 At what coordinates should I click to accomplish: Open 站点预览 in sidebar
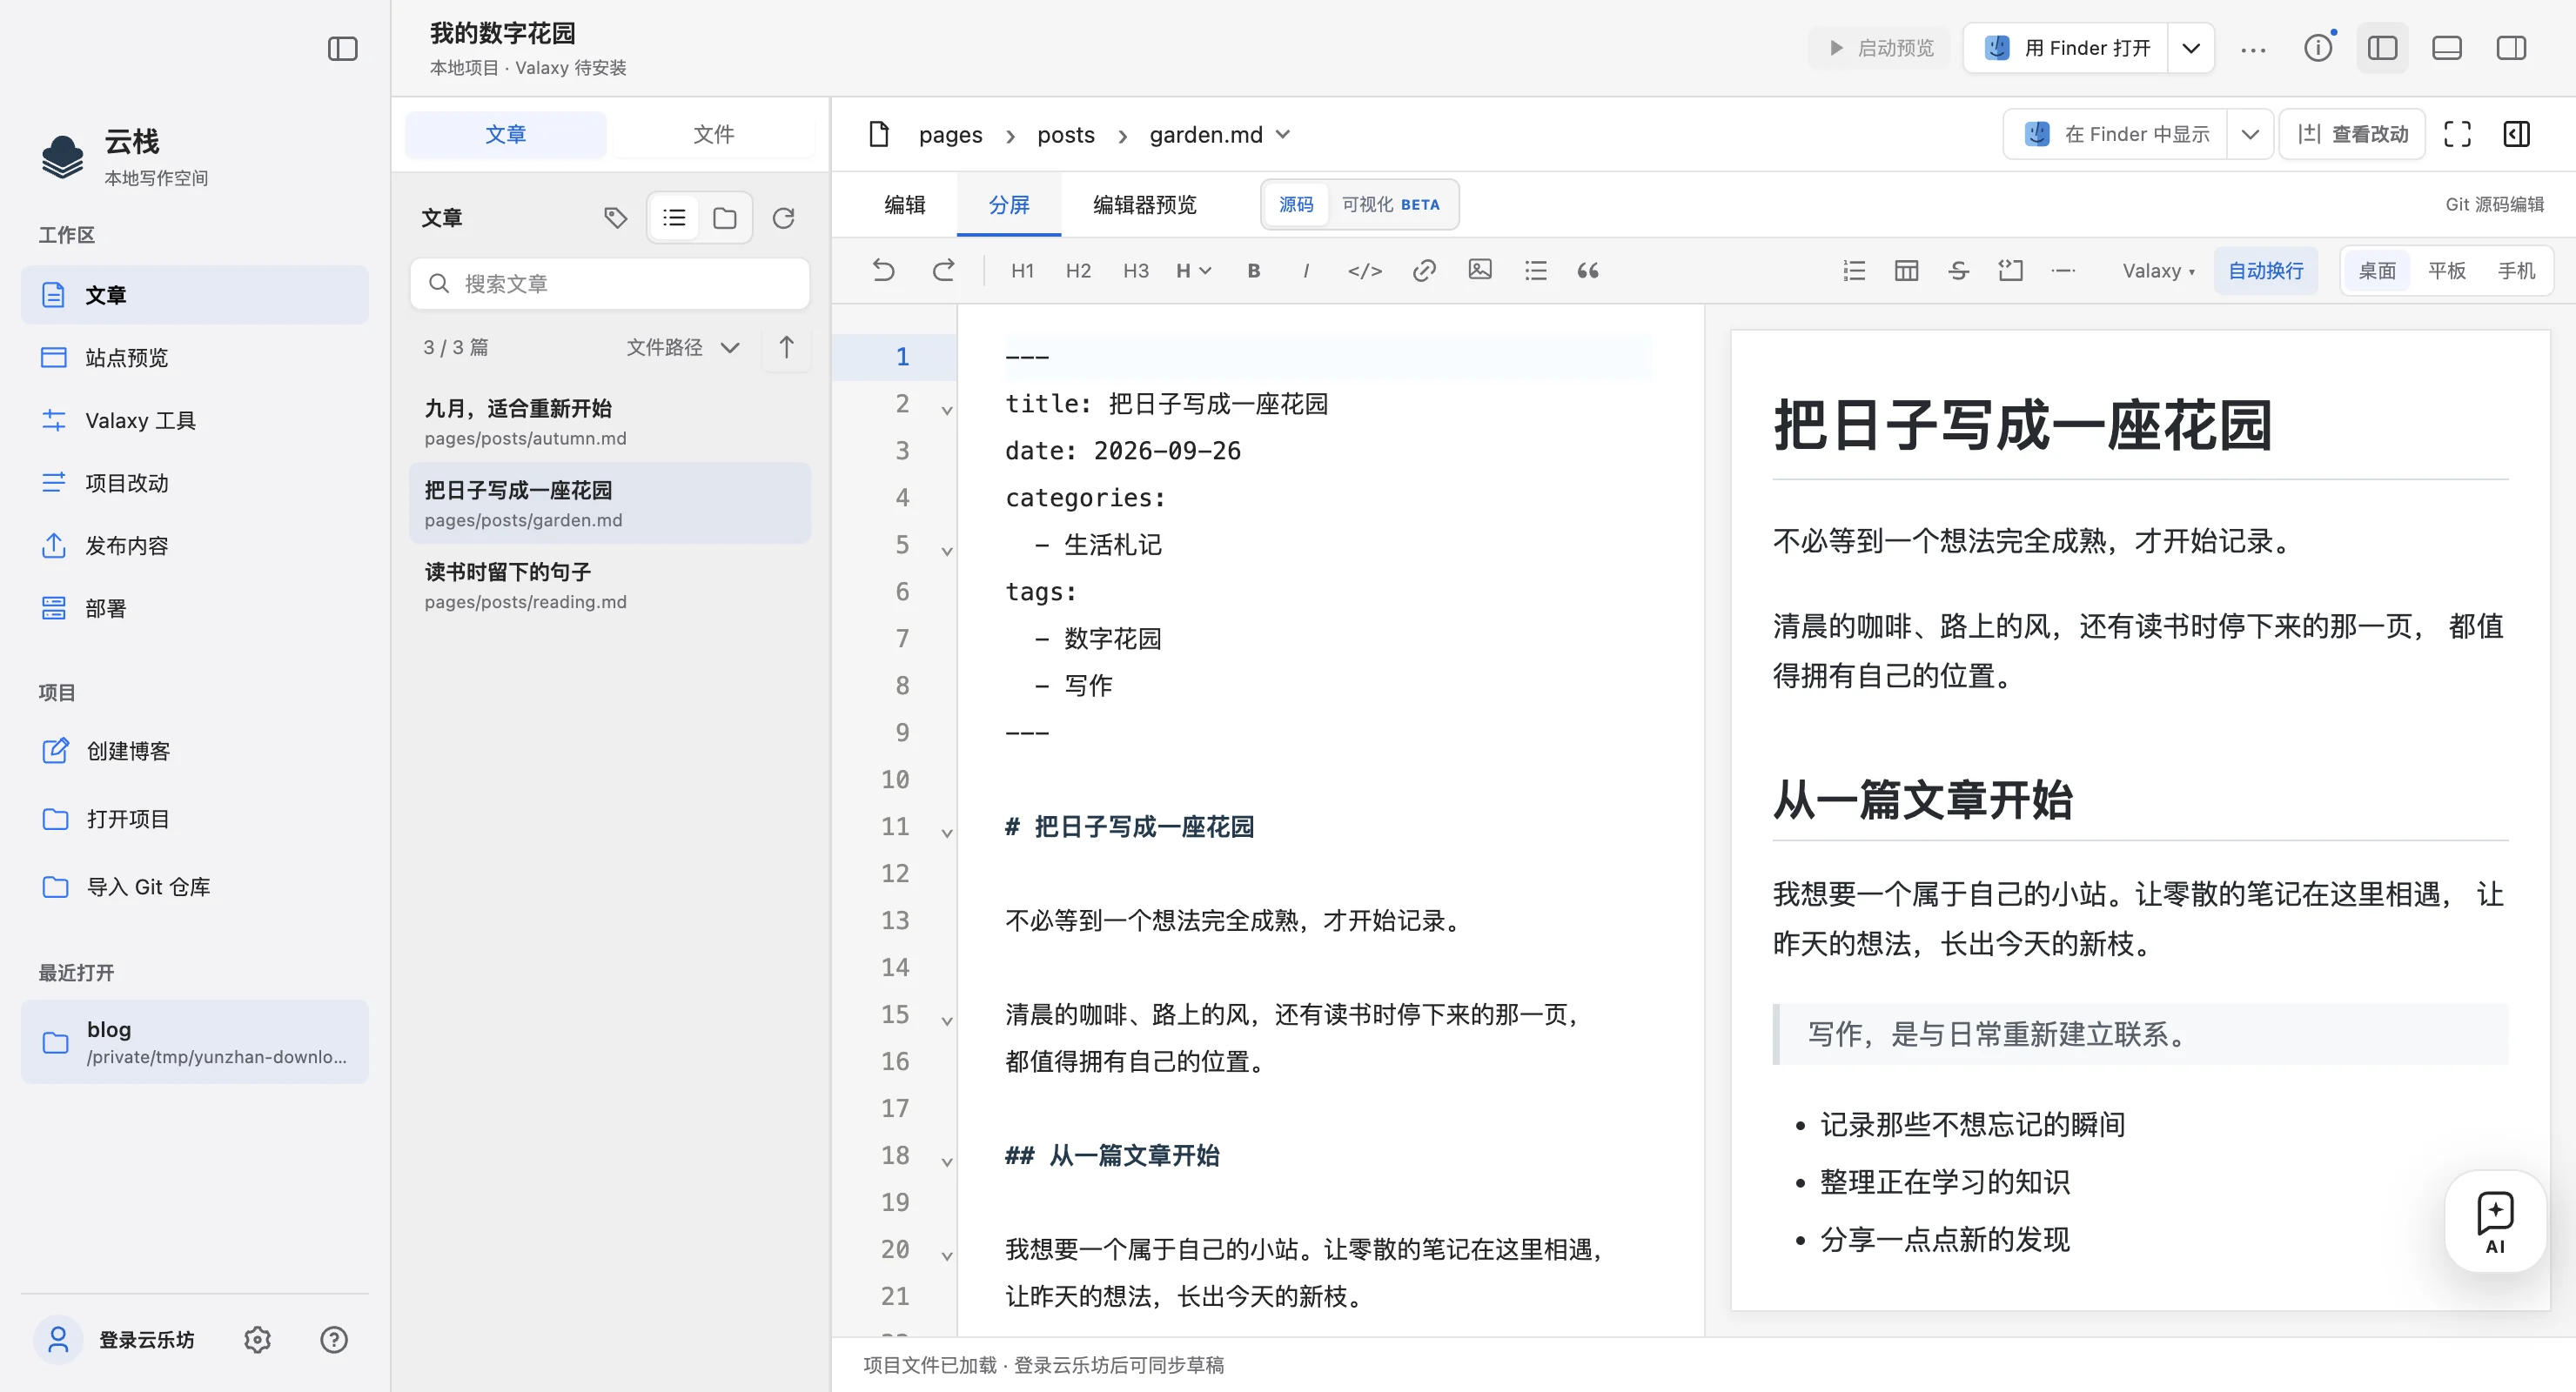195,357
